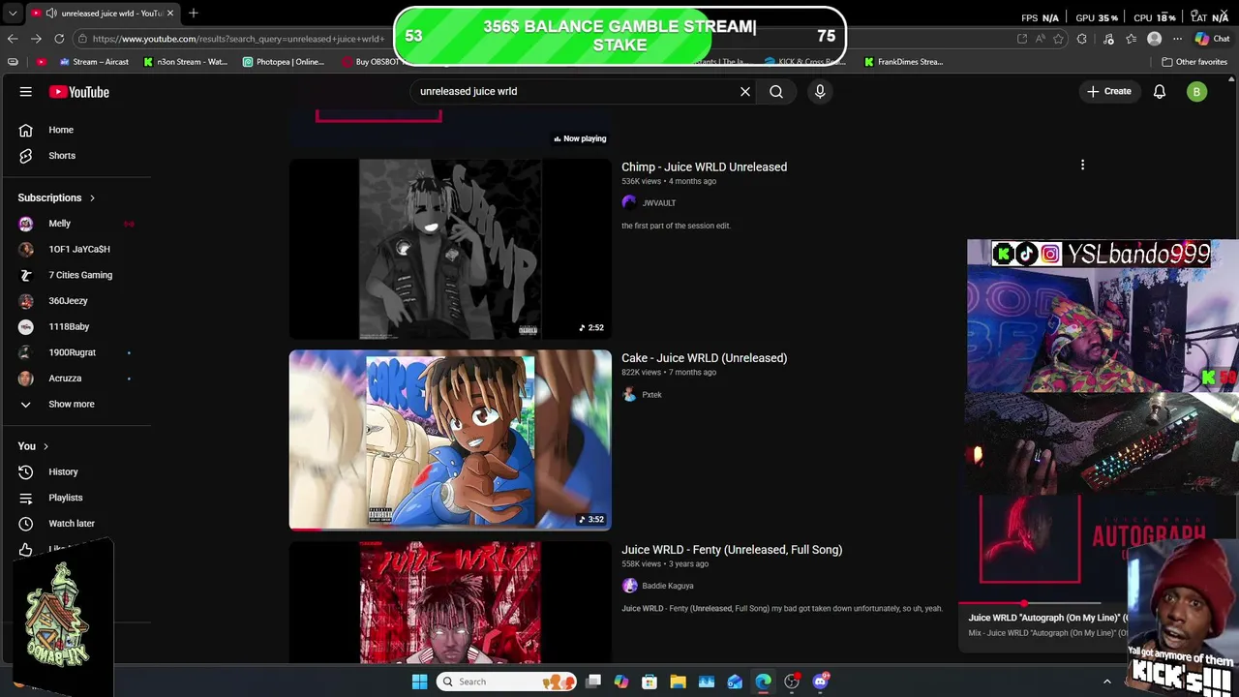Open a new browser tab
The width and height of the screenshot is (1239, 697).
point(194,13)
